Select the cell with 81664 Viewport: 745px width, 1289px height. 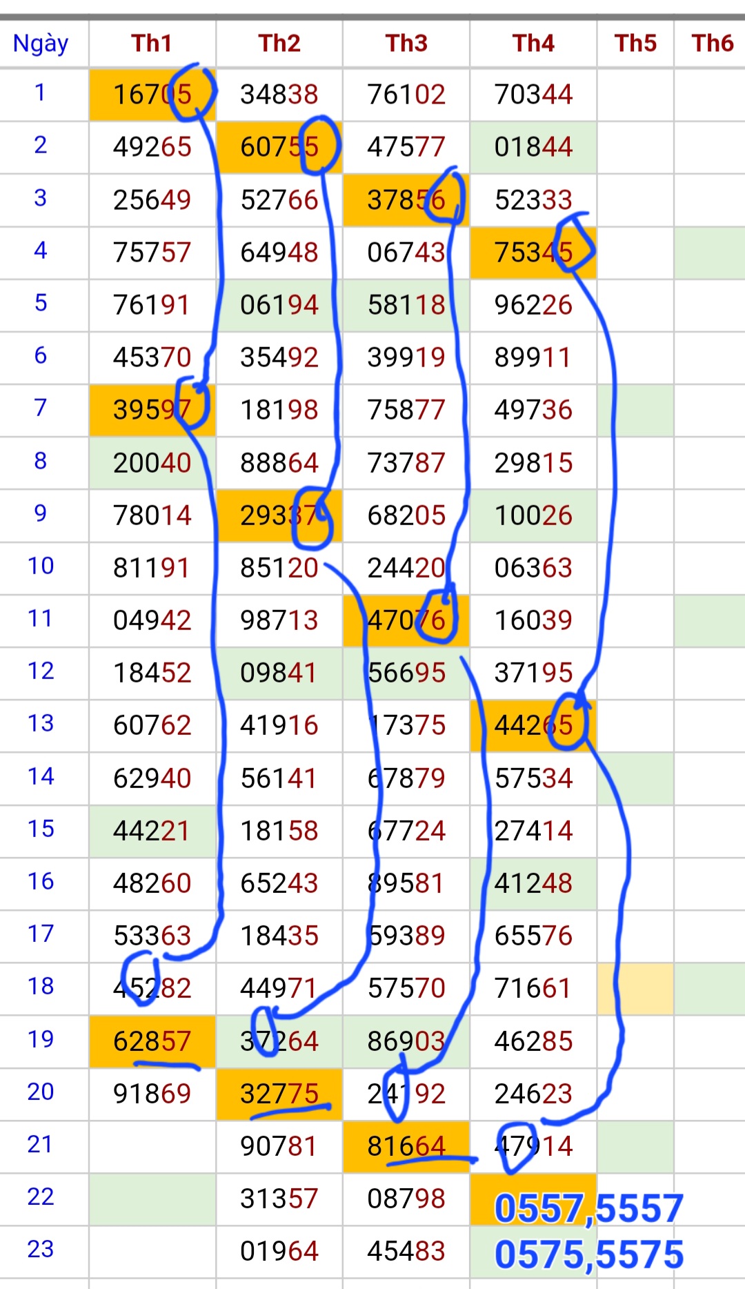(x=406, y=1146)
